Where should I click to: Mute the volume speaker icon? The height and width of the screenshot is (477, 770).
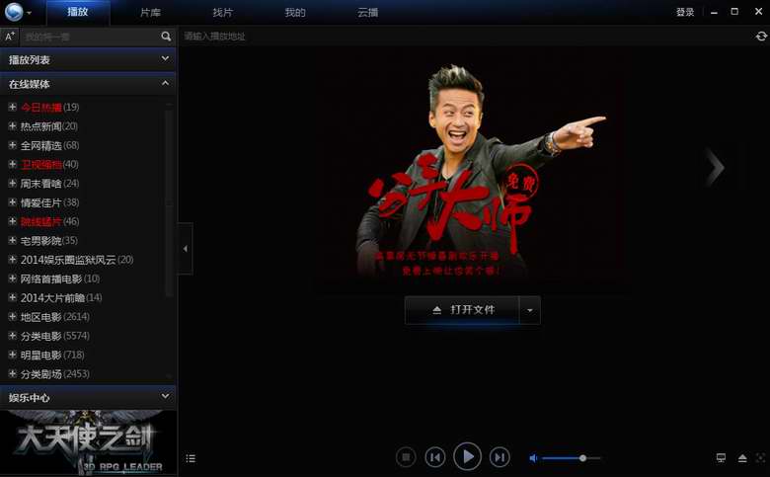(x=534, y=458)
